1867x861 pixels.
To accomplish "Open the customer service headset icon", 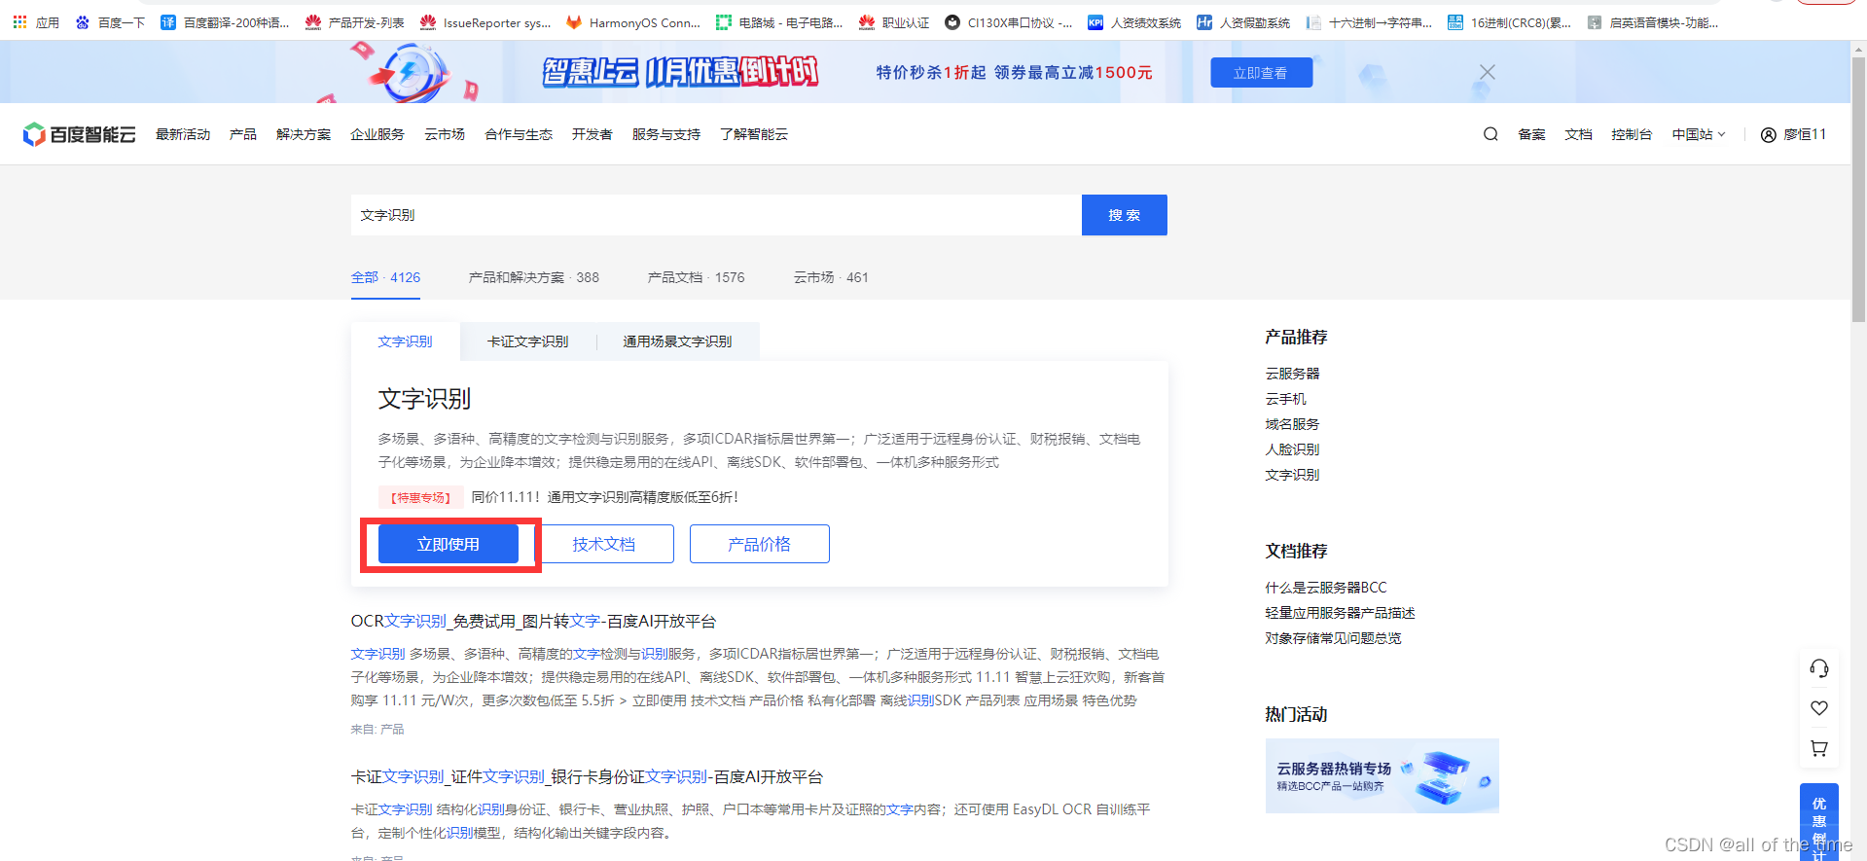I will tap(1819, 668).
